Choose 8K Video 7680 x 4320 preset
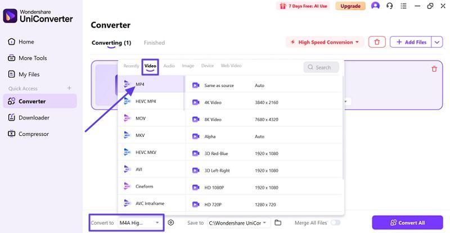This screenshot has width=450, height=233. (x=264, y=120)
